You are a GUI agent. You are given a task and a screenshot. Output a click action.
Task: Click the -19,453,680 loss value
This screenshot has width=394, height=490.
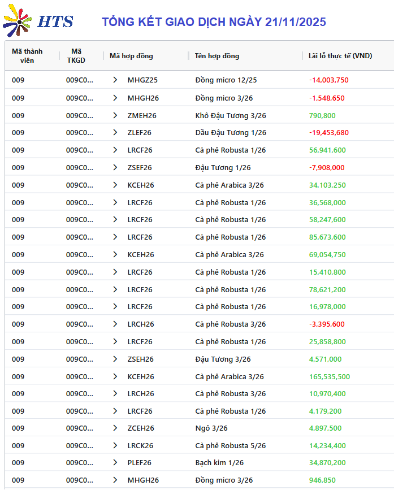point(329,133)
